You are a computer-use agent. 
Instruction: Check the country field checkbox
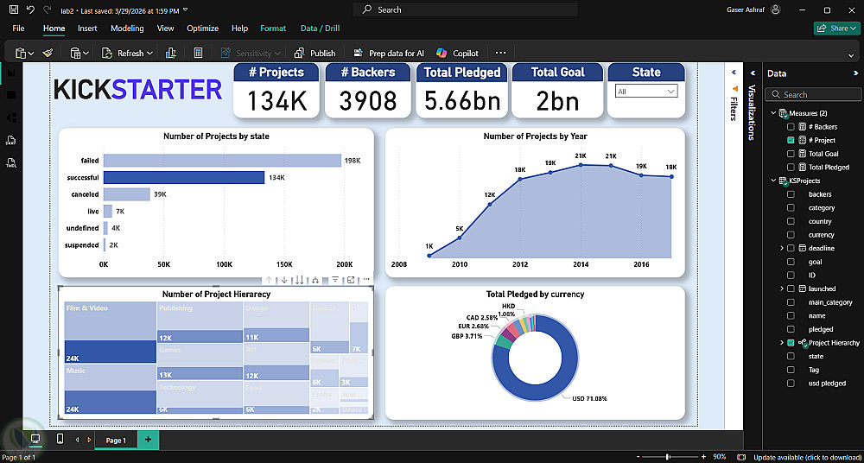pos(791,221)
